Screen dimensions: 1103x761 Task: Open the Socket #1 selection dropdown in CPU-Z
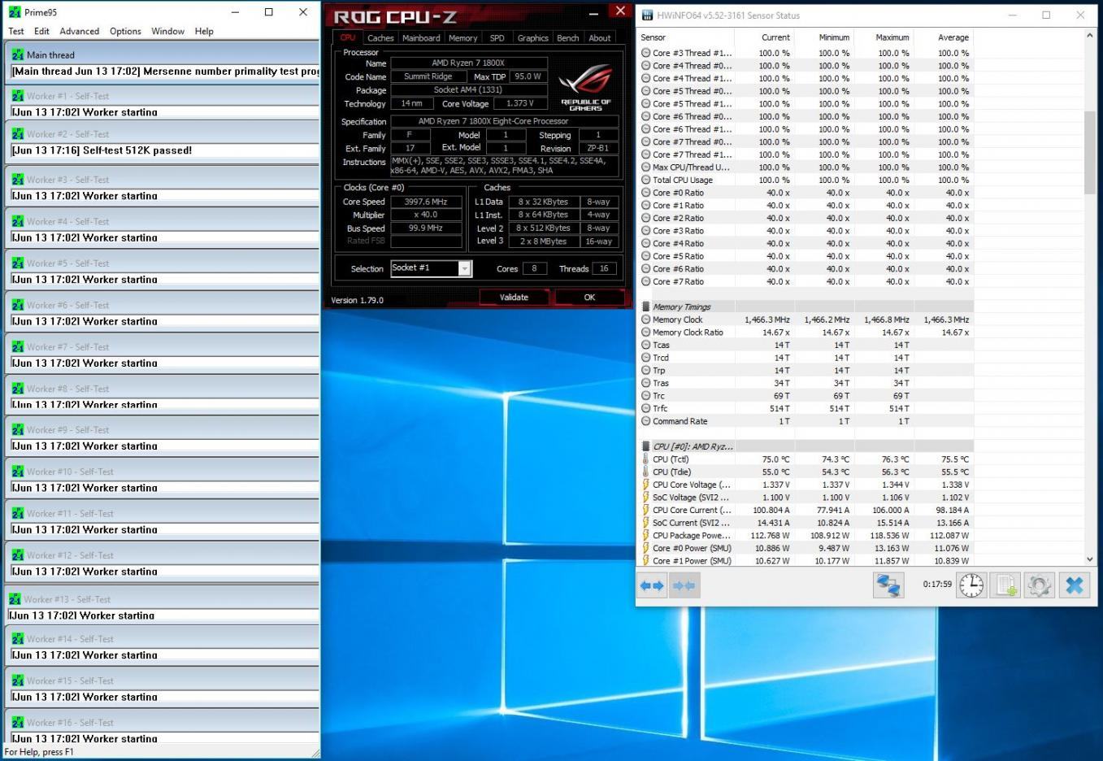(x=465, y=268)
